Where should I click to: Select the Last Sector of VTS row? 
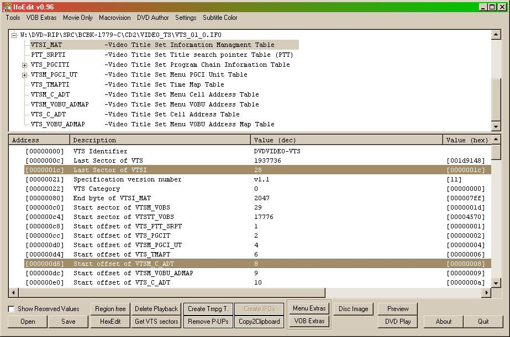tap(257, 161)
